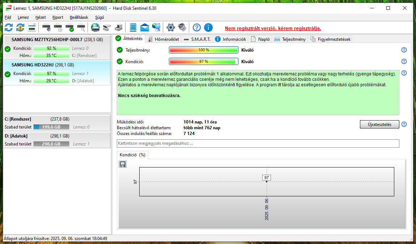
Task: Click the 2025. 09. 06. date label on graph
Action: coord(267,209)
